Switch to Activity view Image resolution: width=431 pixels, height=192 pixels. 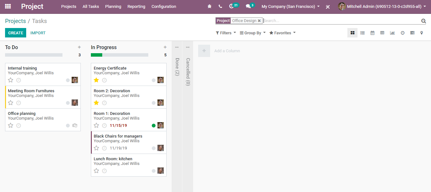[403, 33]
